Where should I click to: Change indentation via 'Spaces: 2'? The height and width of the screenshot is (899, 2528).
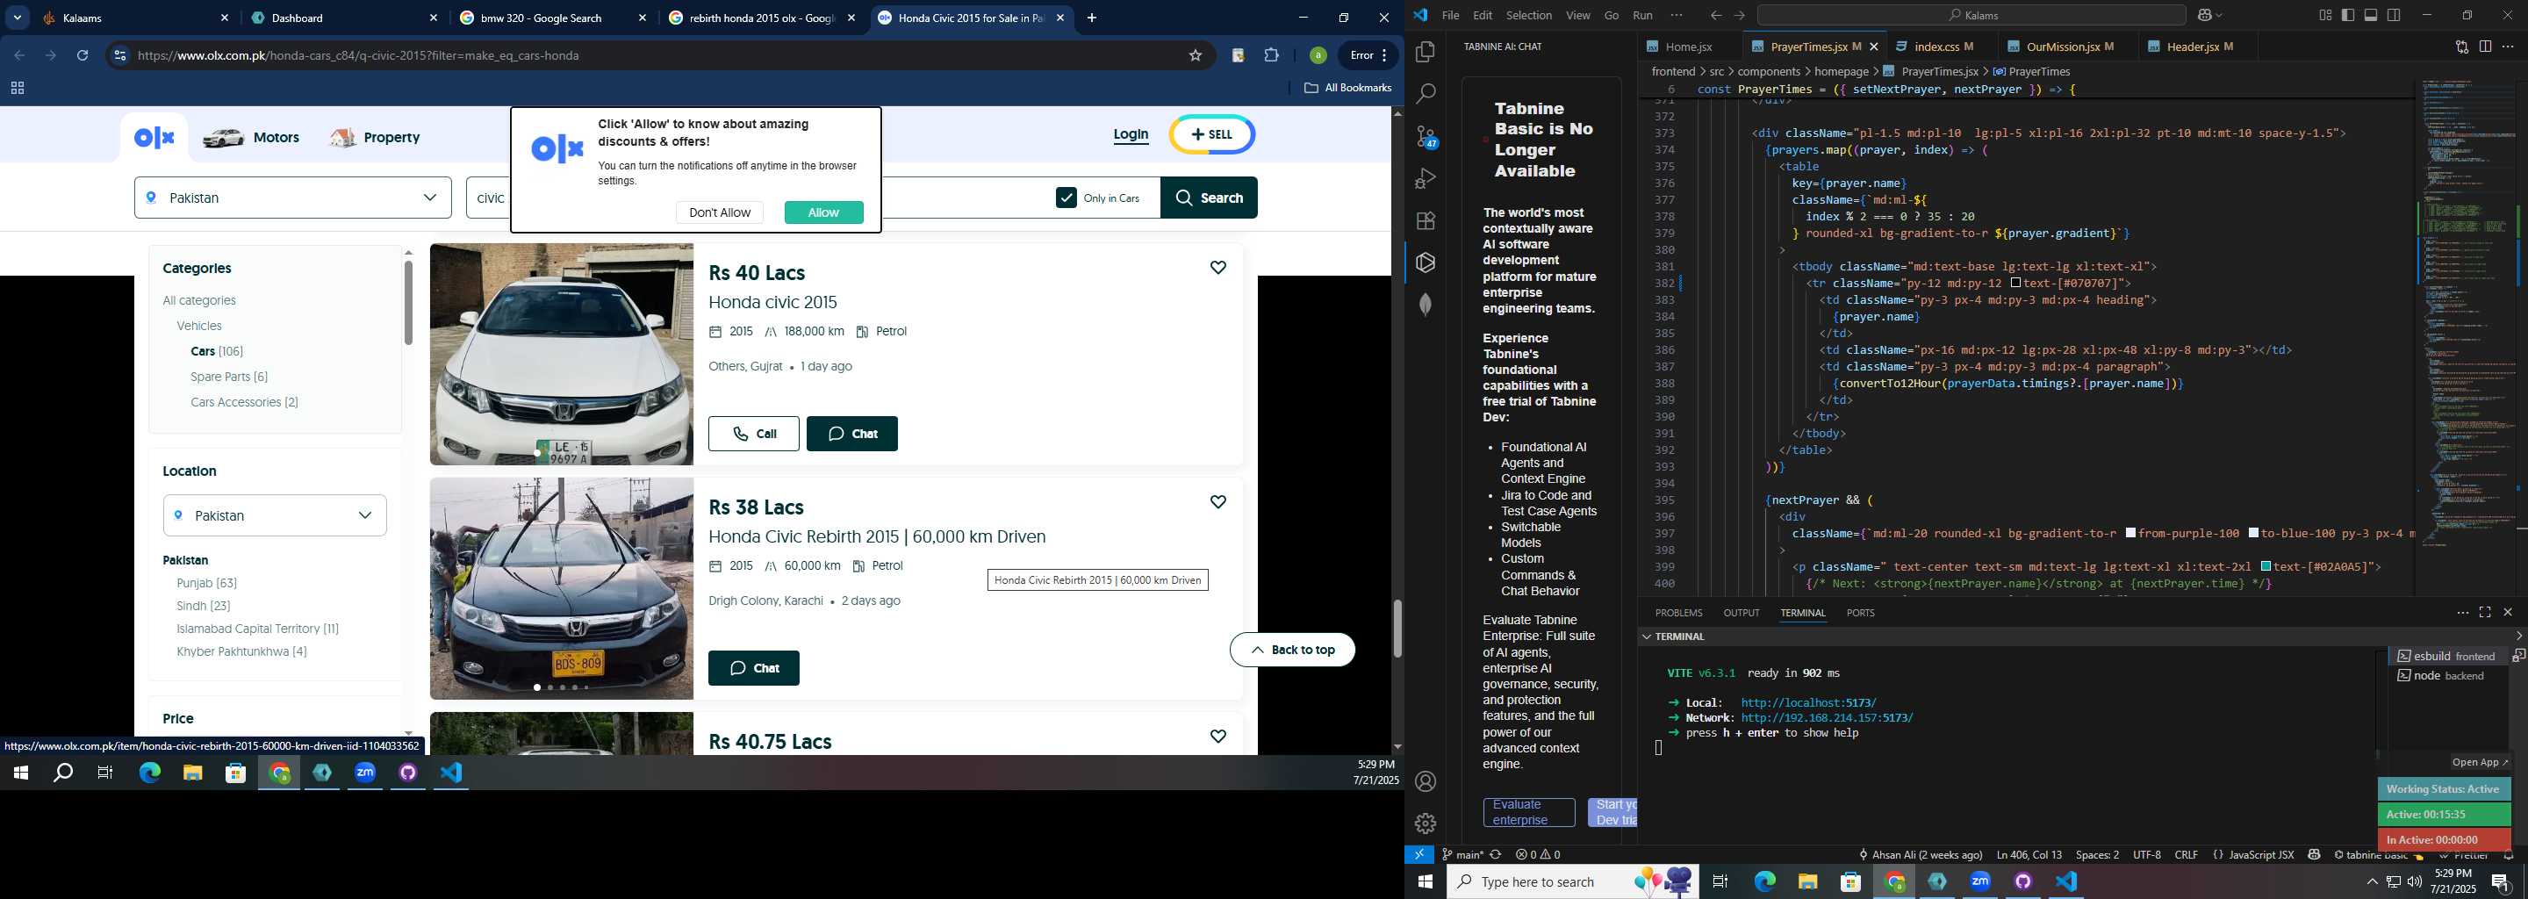(2097, 855)
